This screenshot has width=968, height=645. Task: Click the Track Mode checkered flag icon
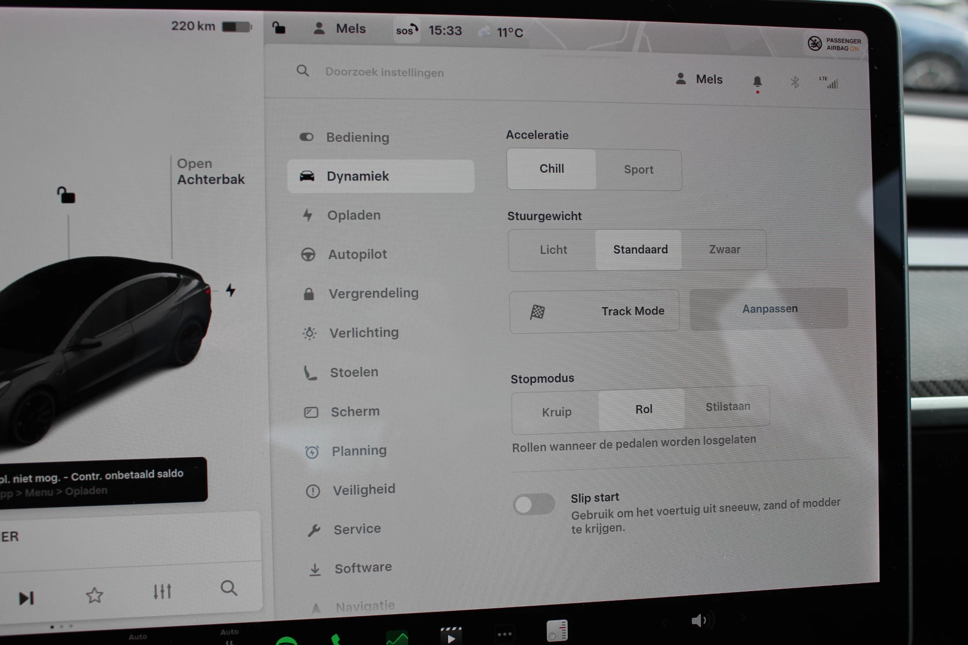click(538, 311)
